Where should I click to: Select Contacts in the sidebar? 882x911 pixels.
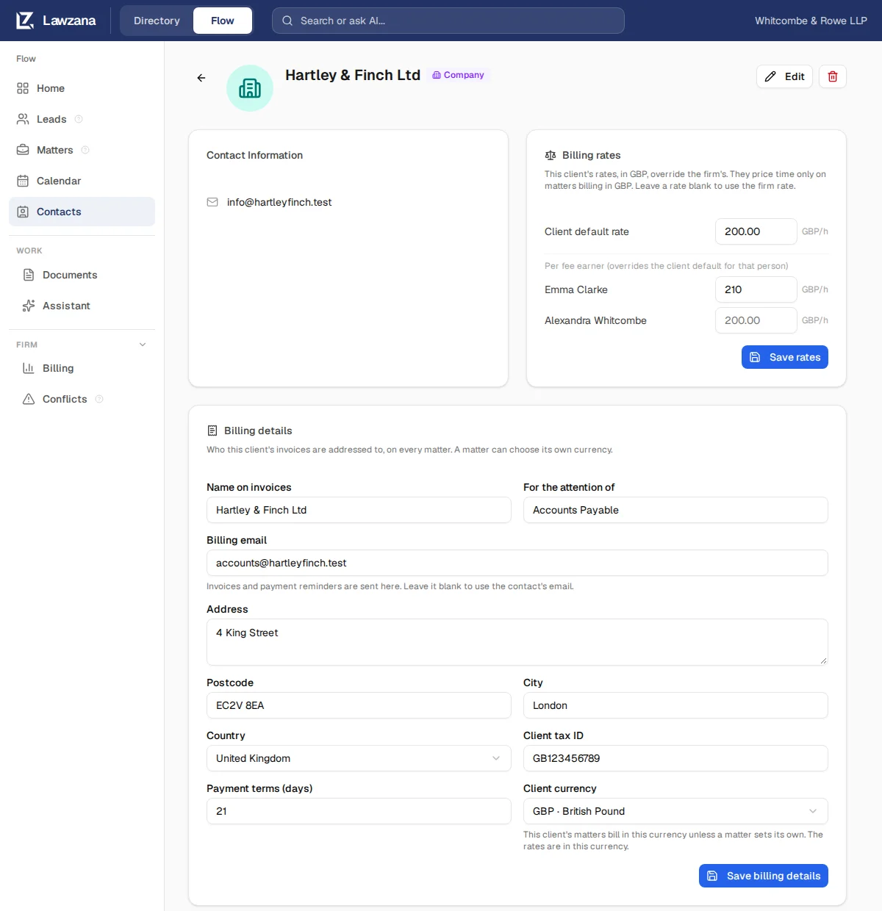(x=82, y=212)
